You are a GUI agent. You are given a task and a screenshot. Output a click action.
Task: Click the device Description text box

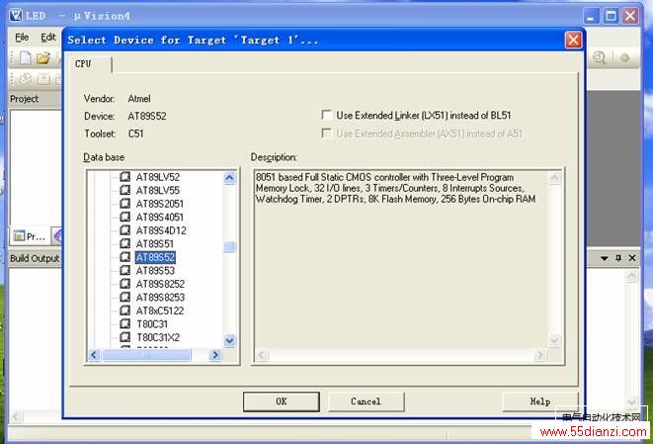[408, 266]
